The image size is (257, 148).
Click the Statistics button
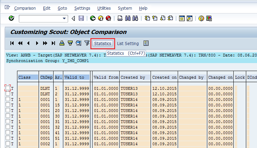103,43
